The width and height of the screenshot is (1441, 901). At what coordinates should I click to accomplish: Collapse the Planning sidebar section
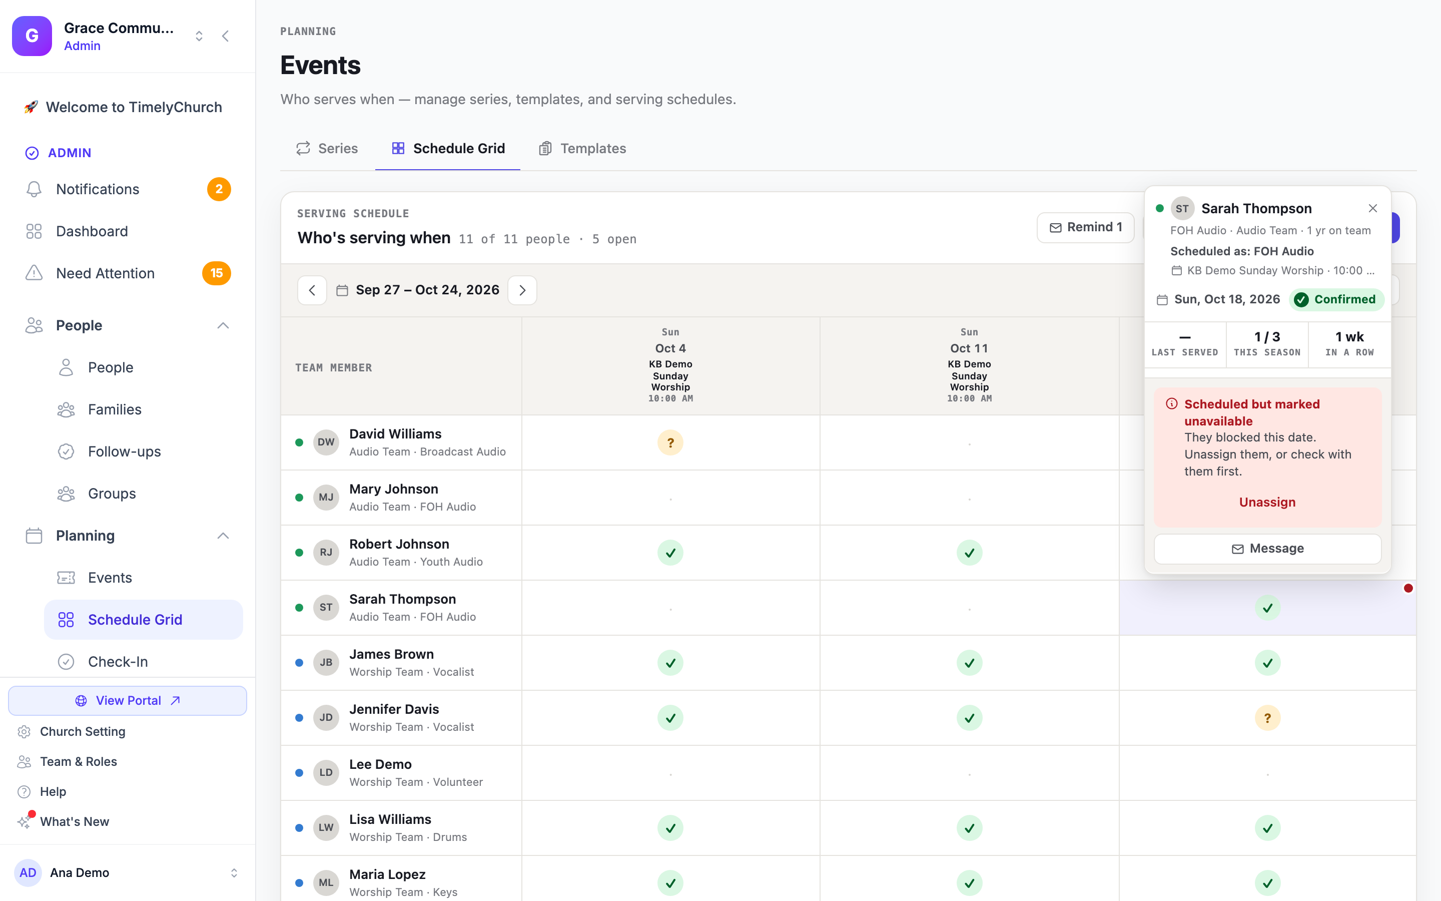click(x=223, y=536)
